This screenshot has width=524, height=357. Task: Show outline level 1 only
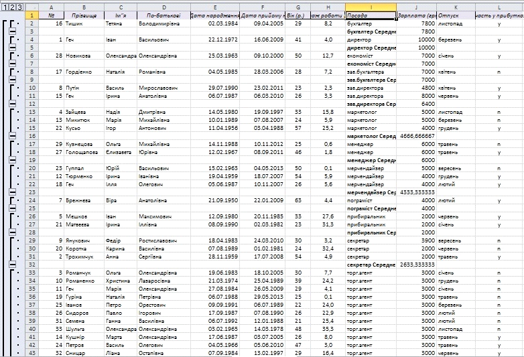4,7
